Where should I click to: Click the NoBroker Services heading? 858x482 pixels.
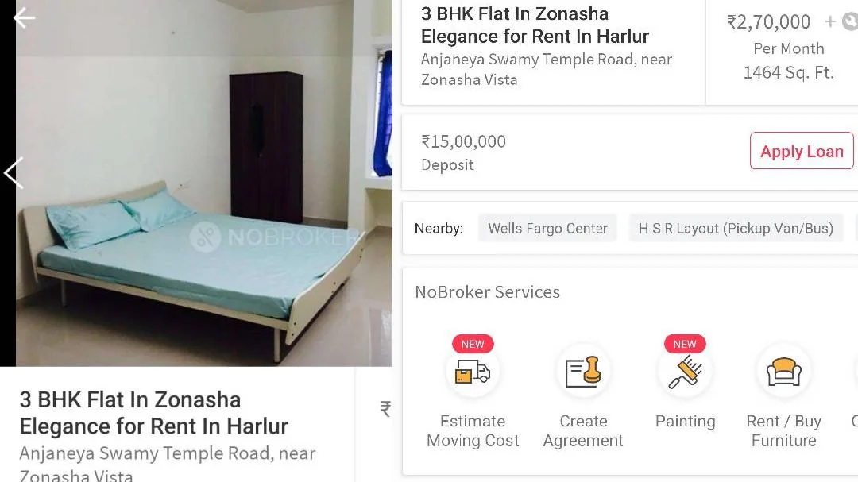(x=487, y=292)
